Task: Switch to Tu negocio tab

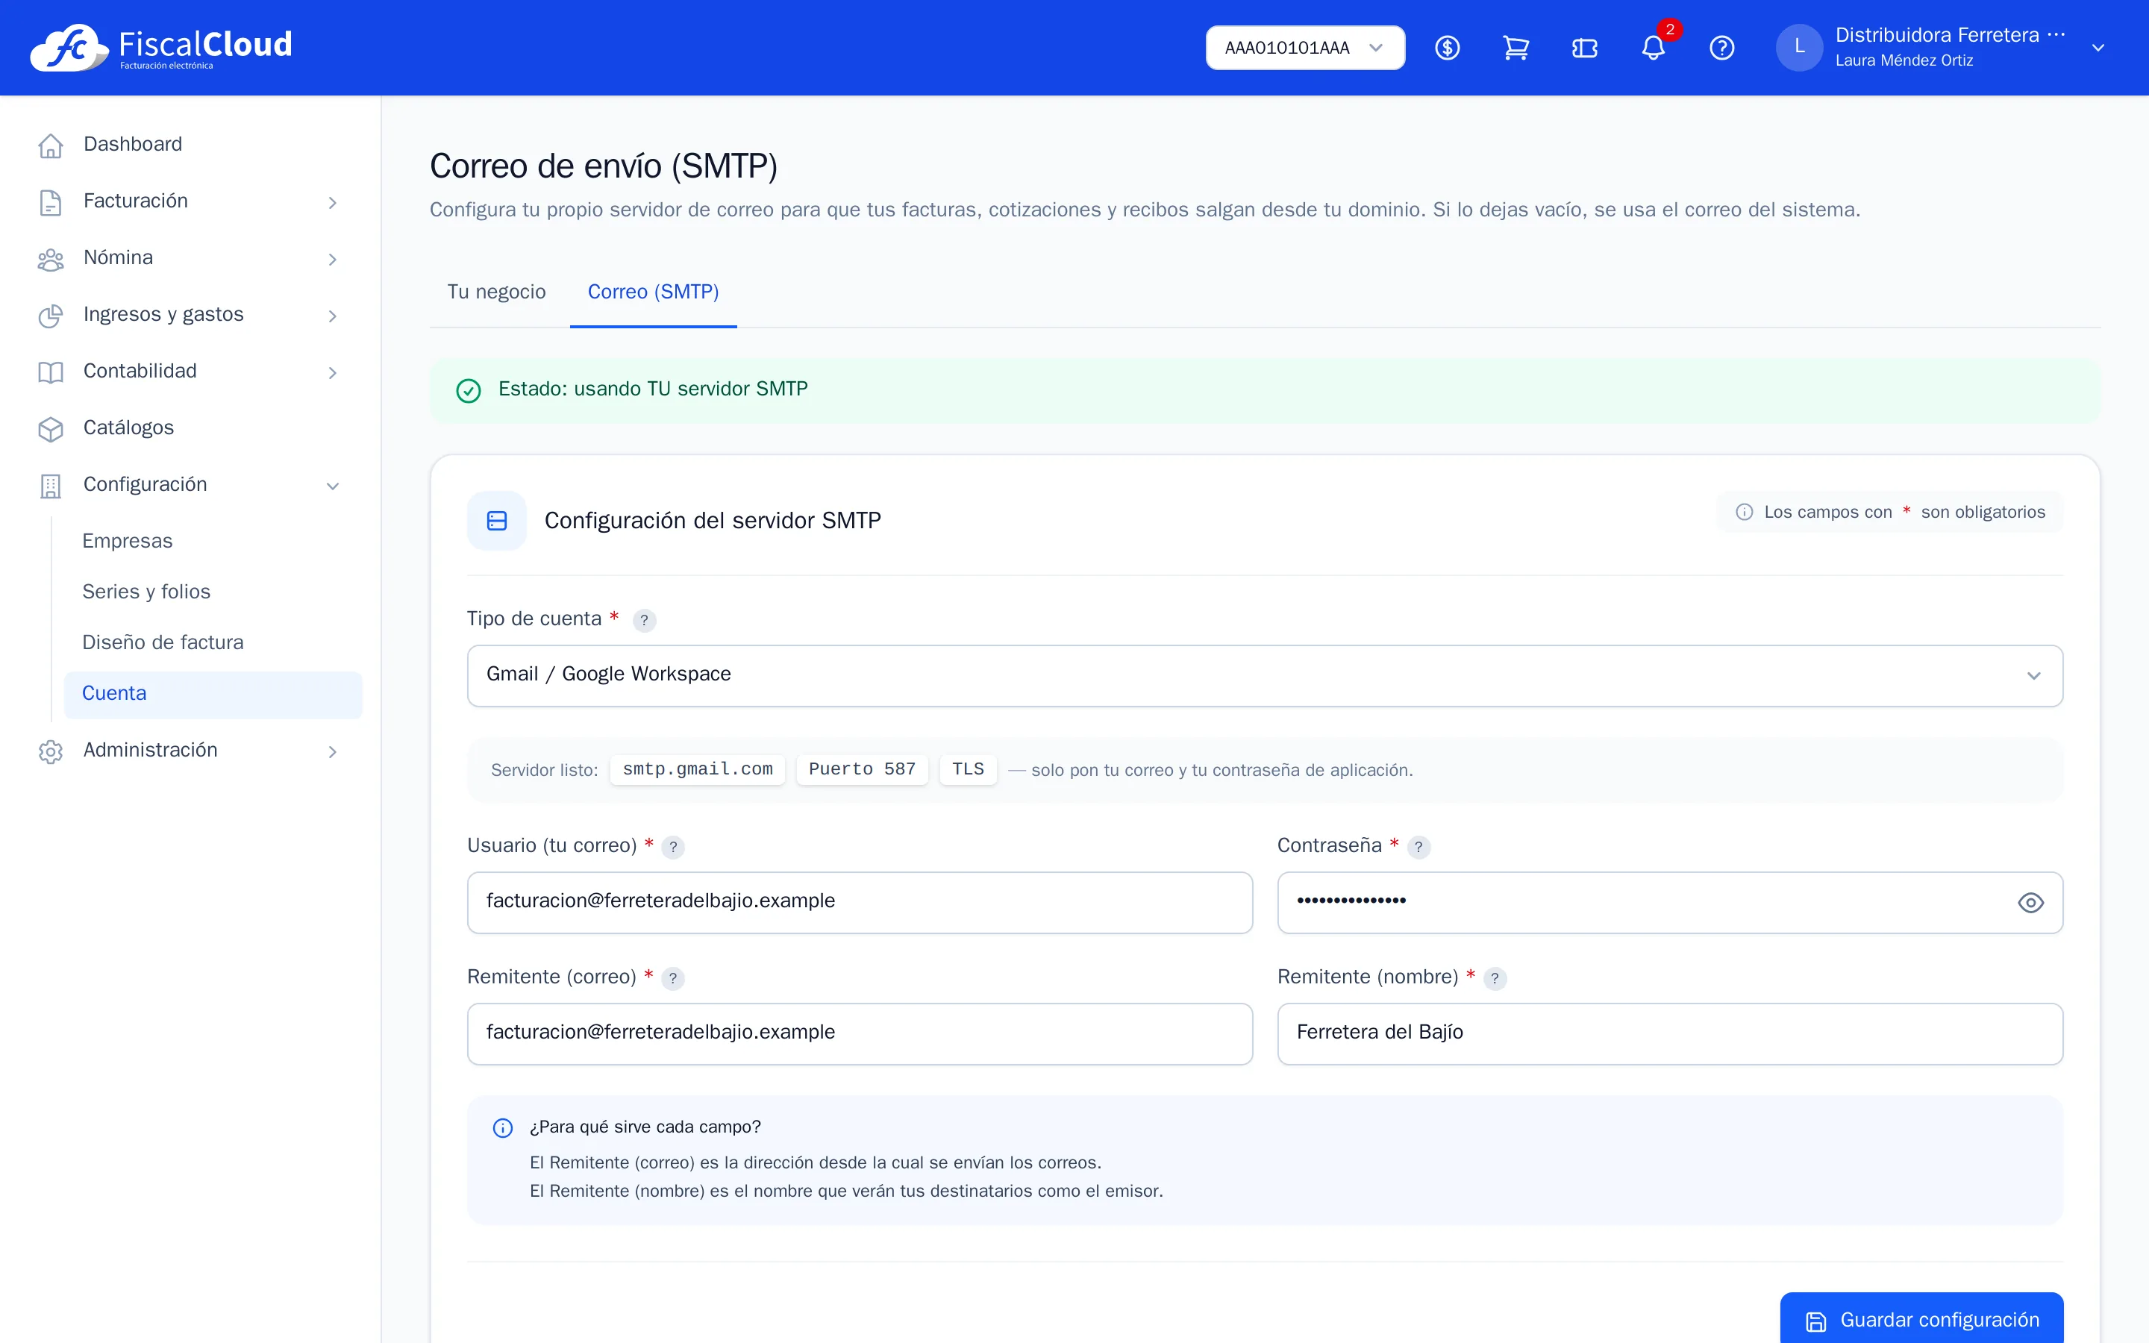Action: coord(496,292)
